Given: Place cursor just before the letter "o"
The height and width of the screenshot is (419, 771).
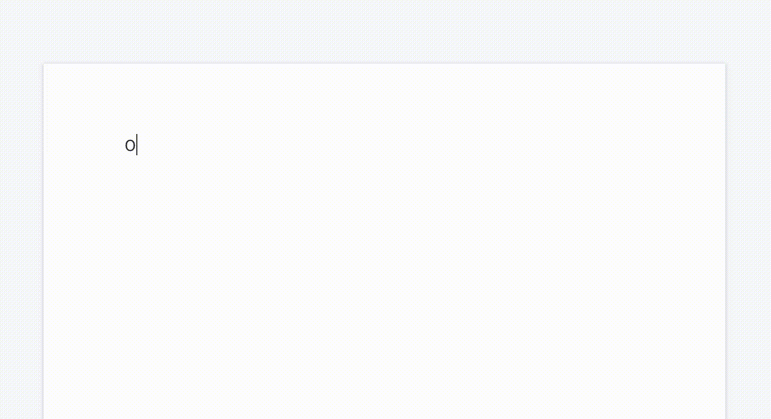Looking at the screenshot, I should click(x=125, y=145).
